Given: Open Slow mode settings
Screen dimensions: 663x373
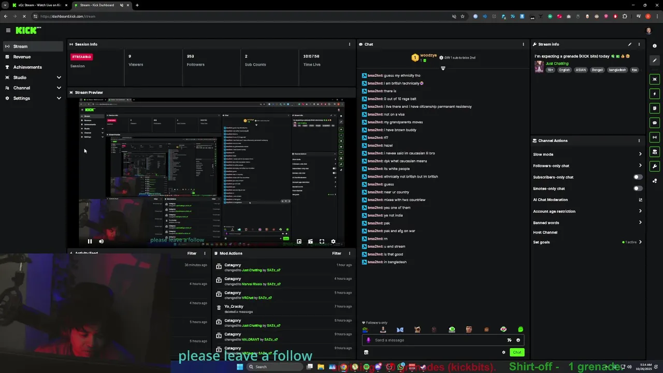Looking at the screenshot, I should 587,154.
